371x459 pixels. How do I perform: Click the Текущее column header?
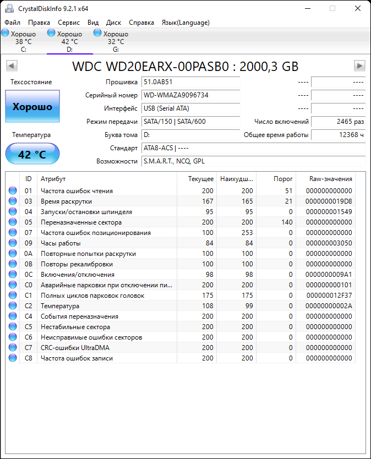point(197,178)
